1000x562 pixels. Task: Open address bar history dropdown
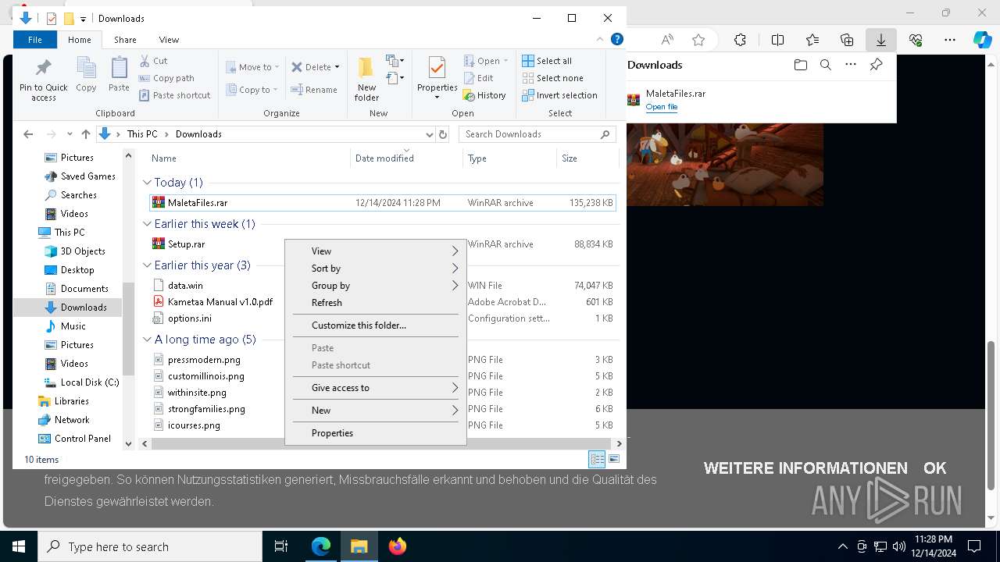click(x=429, y=134)
